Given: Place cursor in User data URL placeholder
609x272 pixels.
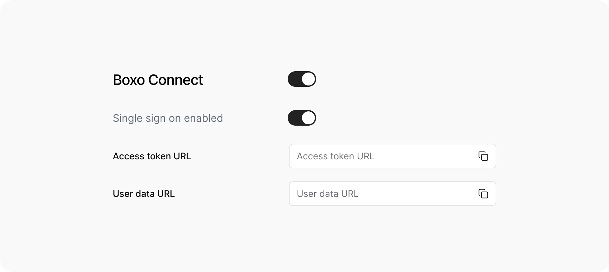Looking at the screenshot, I should pos(327,194).
